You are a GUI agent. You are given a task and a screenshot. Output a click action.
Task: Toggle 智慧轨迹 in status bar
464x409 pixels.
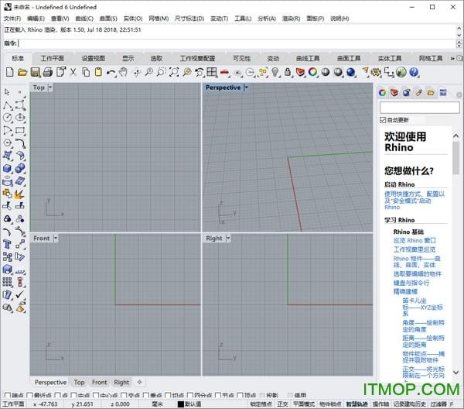357,404
